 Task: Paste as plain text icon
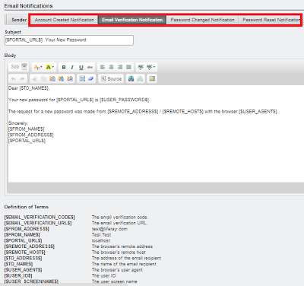pyautogui.click(x=61, y=79)
